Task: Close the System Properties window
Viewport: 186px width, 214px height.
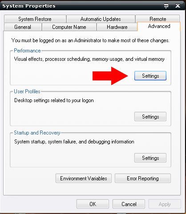Action: click(178, 6)
